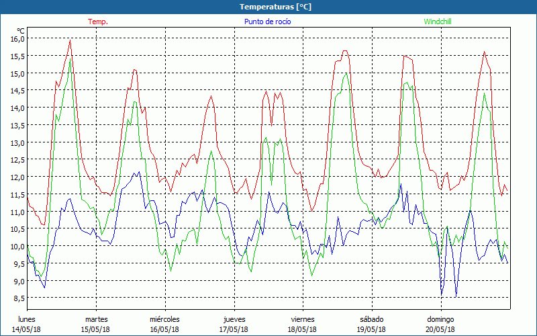Image resolution: width=537 pixels, height=336 pixels.
Task: Click the 10,5 y-axis value
Action: click(18, 229)
